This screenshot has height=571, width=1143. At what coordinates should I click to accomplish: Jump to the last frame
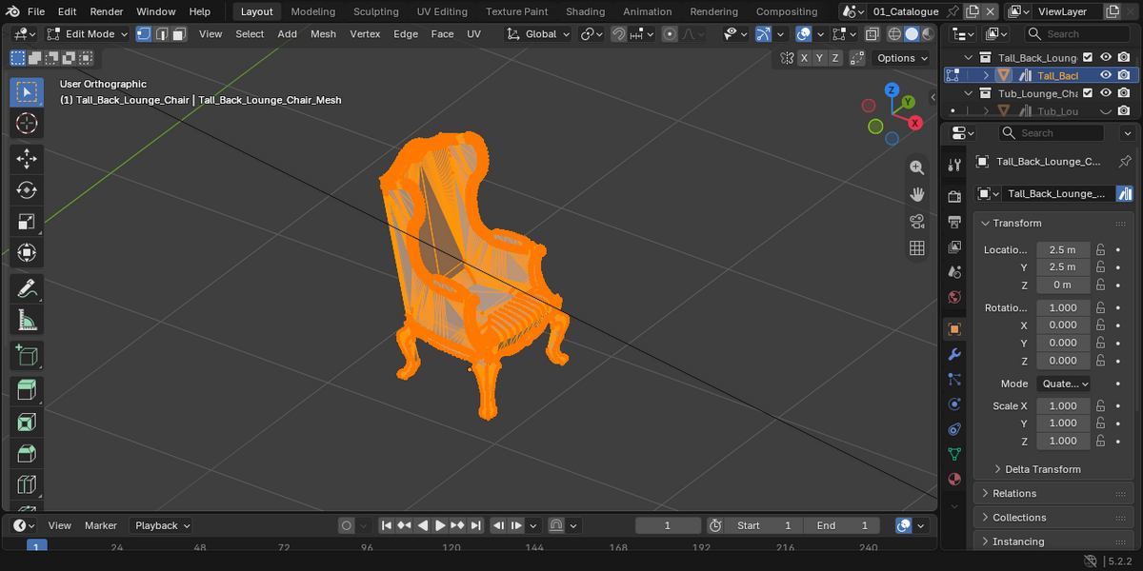(x=476, y=525)
